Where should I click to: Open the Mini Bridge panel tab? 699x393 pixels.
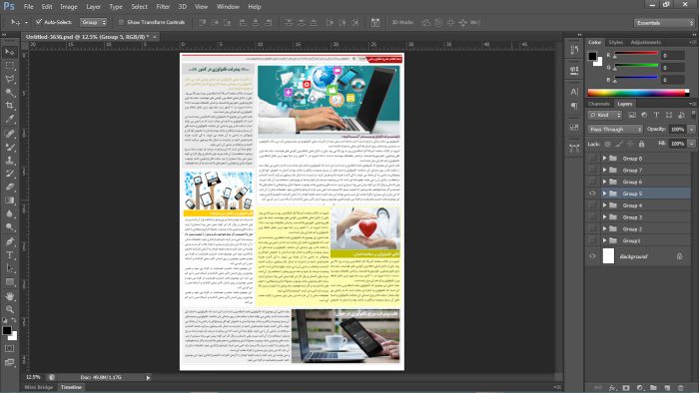point(38,387)
